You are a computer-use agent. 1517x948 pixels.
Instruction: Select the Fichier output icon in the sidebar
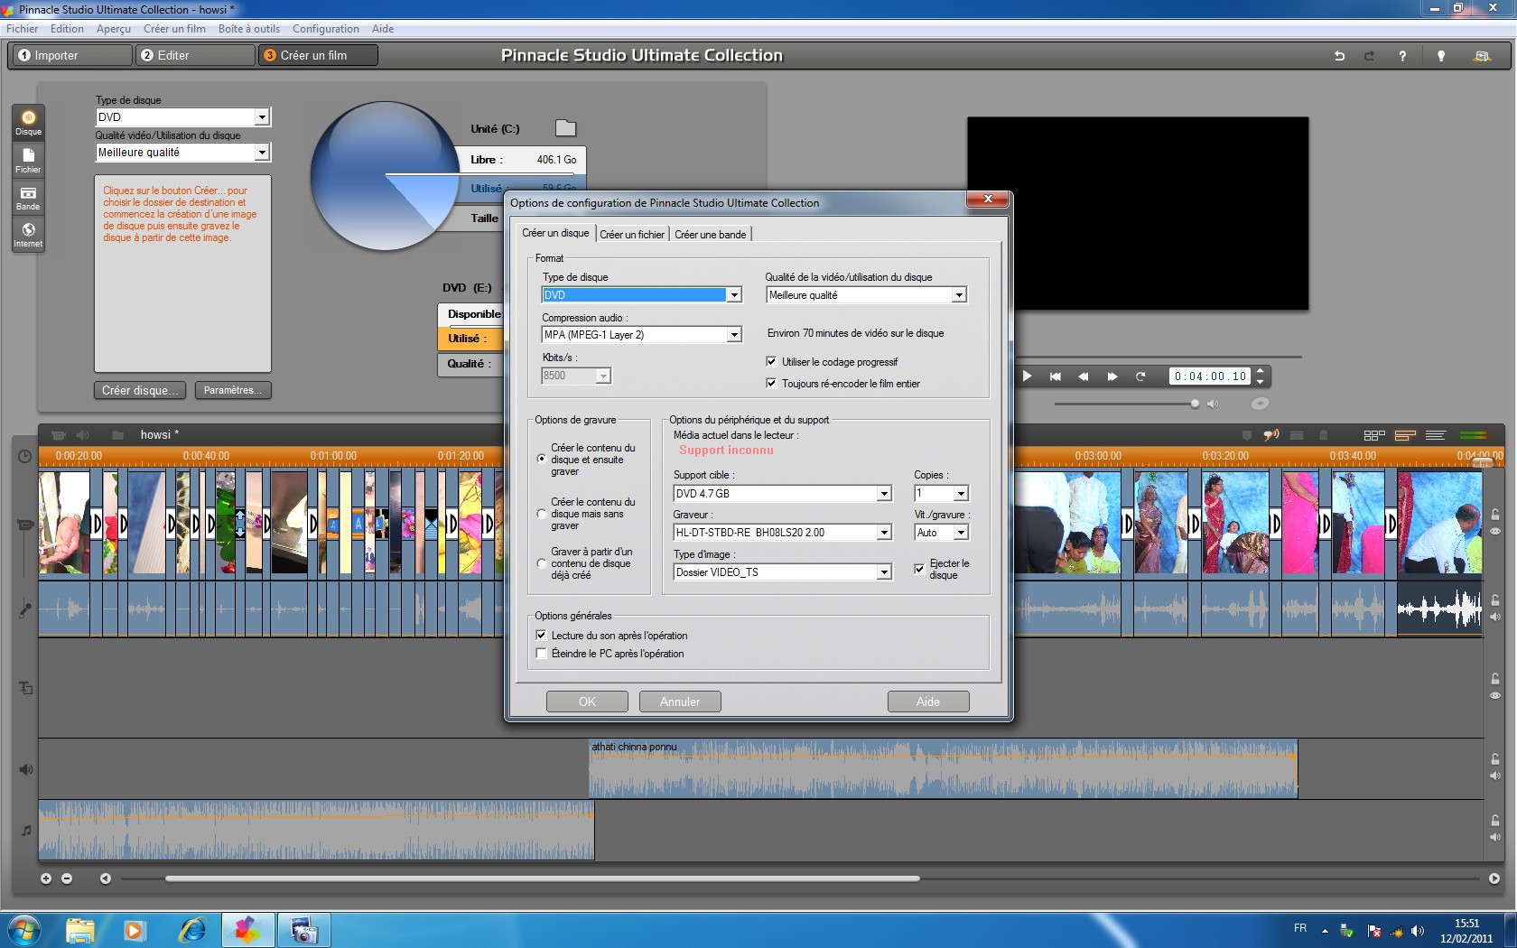[x=28, y=161]
